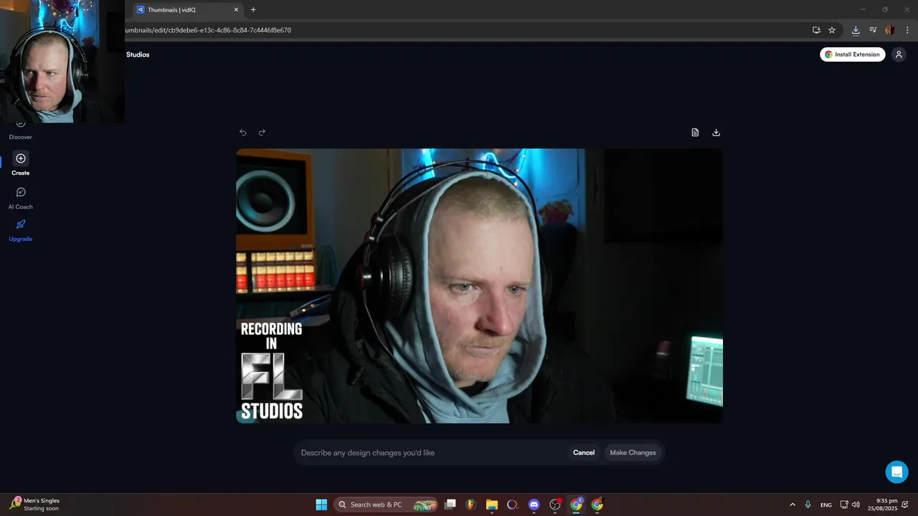Click the Search web & PC box
The image size is (918, 516).
387,505
